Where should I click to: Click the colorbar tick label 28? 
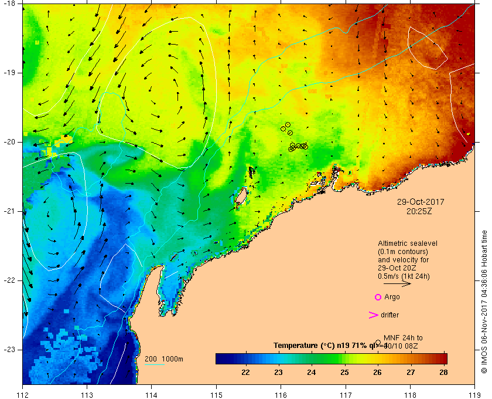(x=443, y=373)
